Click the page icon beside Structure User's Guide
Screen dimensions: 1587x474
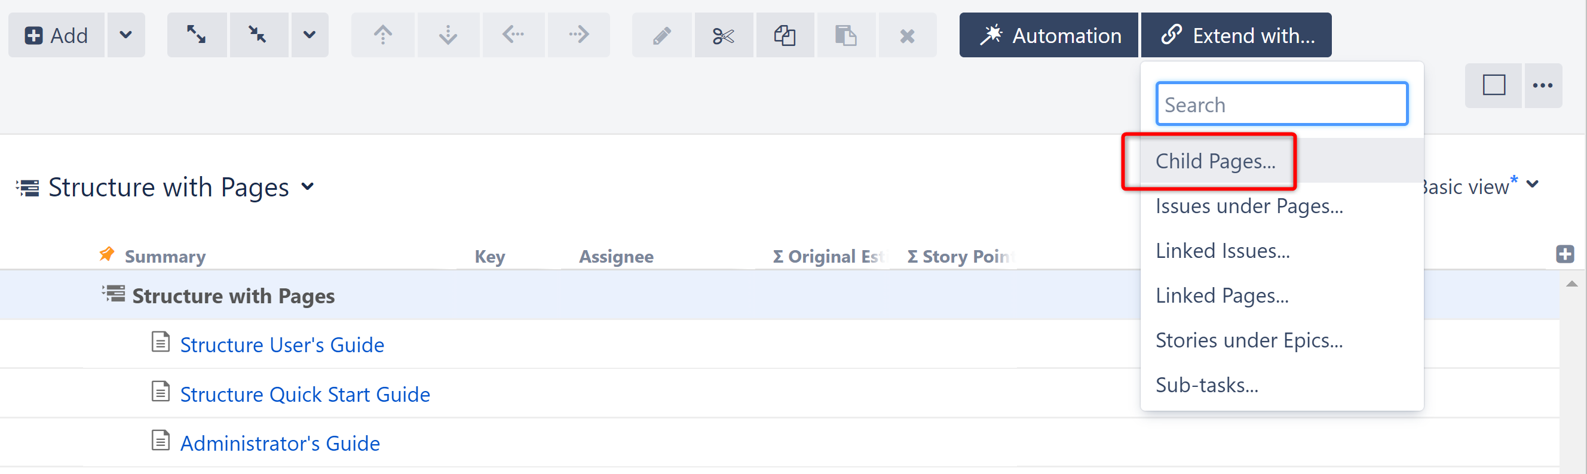tap(160, 341)
